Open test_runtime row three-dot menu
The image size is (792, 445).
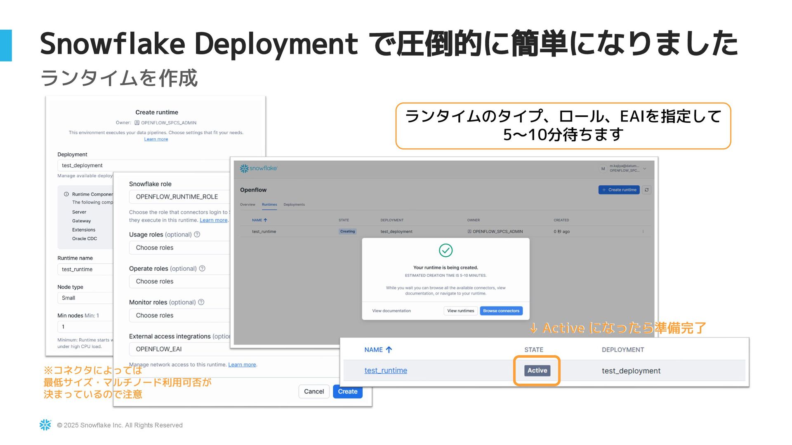click(643, 232)
